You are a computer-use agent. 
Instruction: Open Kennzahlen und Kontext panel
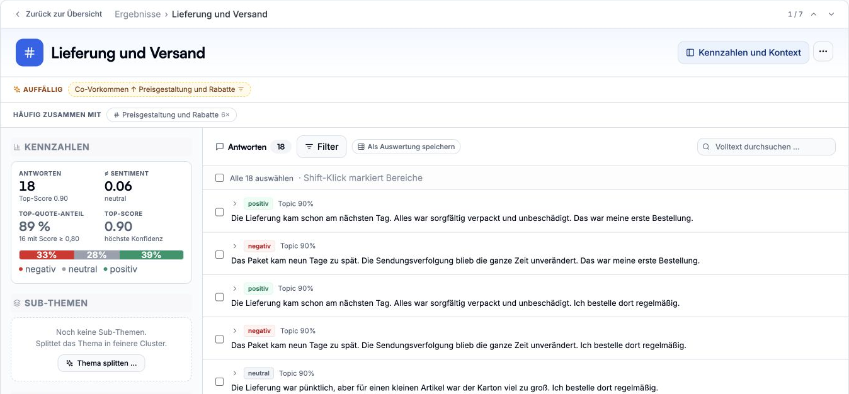(743, 53)
